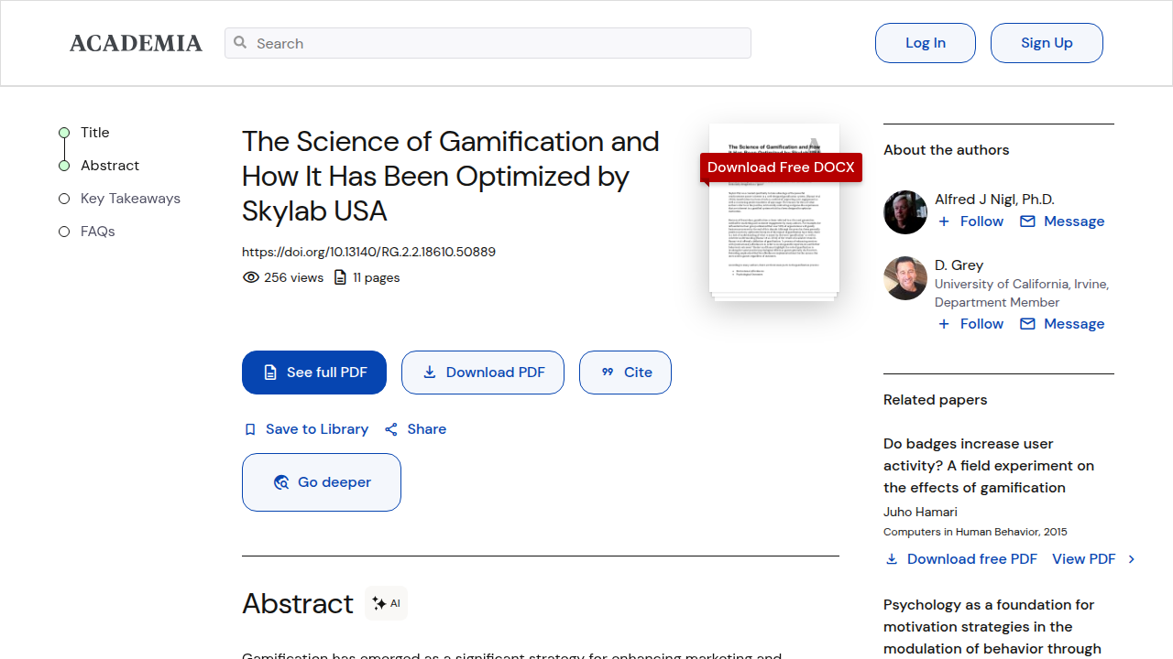Click the Download PDF button
Screen dimensions: 1173x659
(483, 373)
